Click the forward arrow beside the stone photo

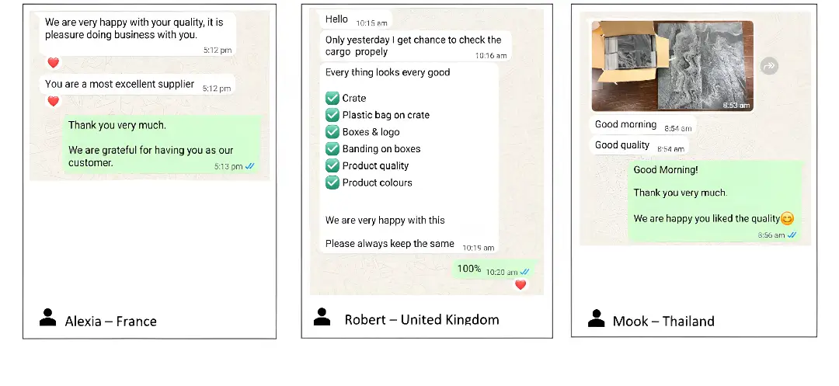pos(769,66)
